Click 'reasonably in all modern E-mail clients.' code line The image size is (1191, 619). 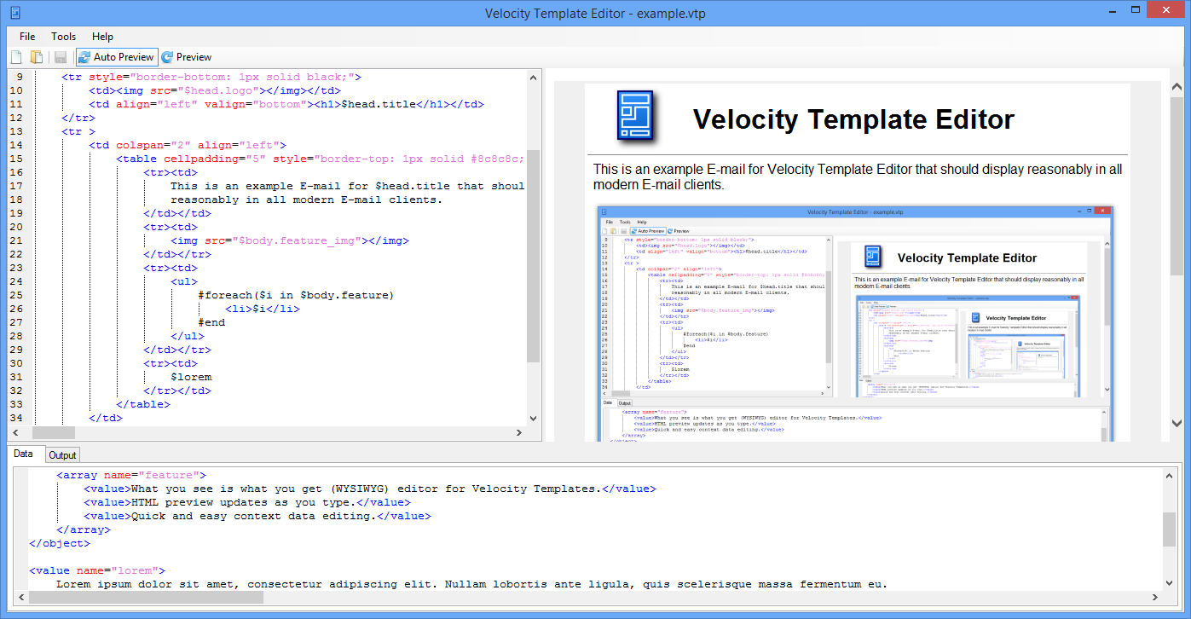point(307,200)
